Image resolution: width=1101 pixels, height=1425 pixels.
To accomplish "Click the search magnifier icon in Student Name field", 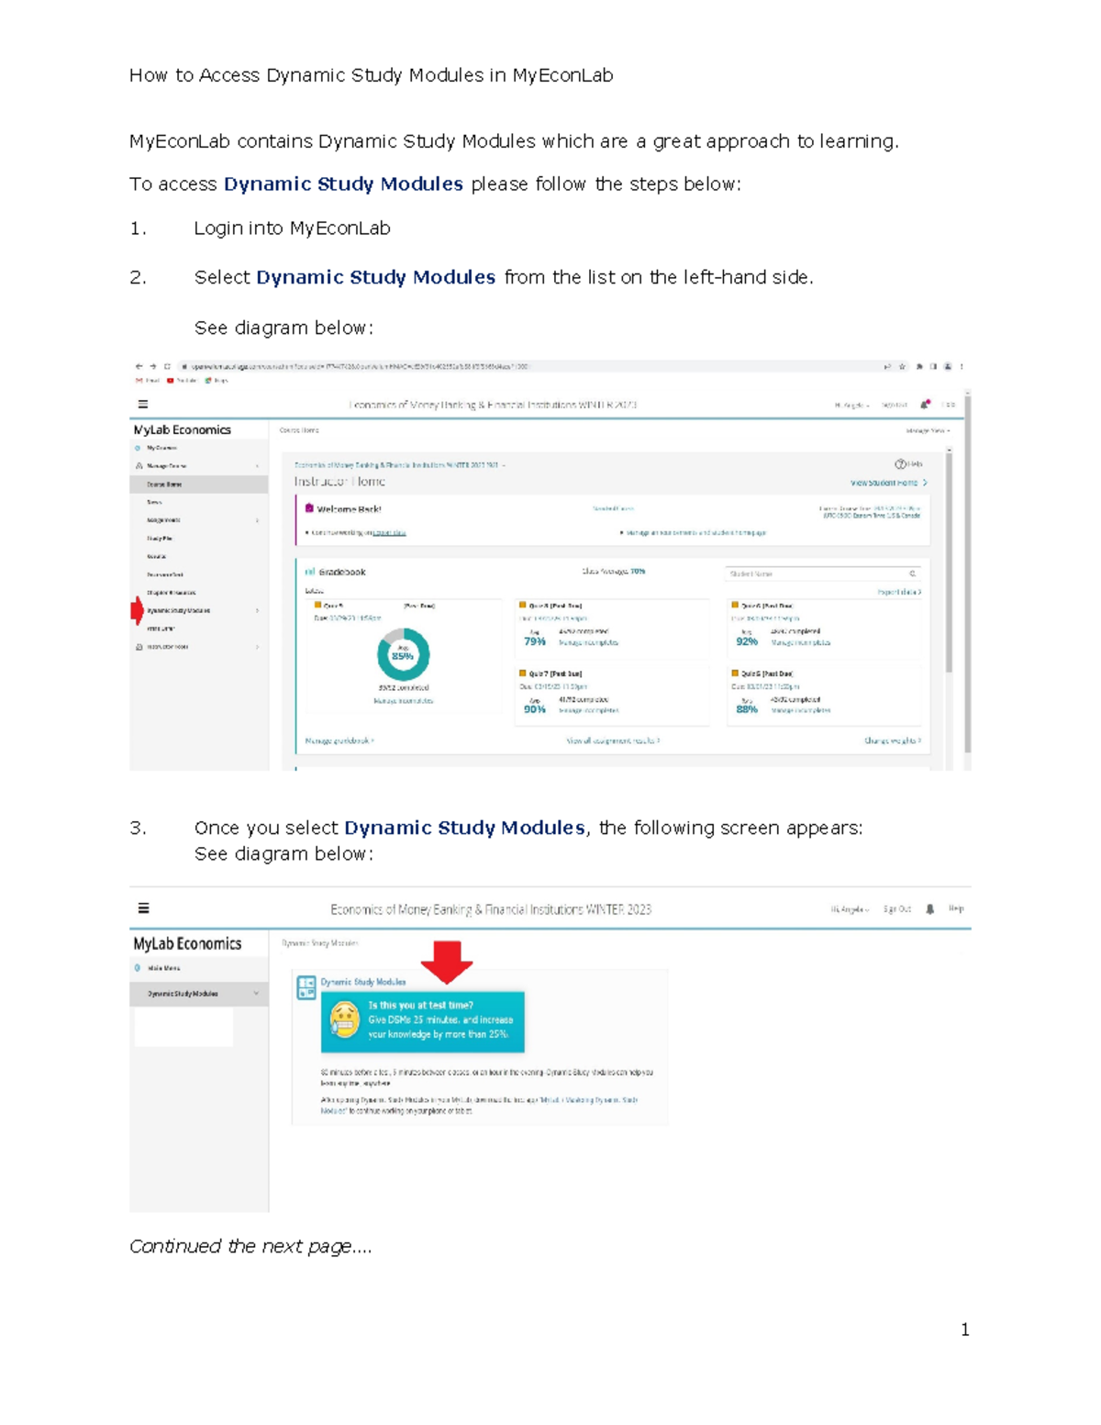I will [x=912, y=573].
